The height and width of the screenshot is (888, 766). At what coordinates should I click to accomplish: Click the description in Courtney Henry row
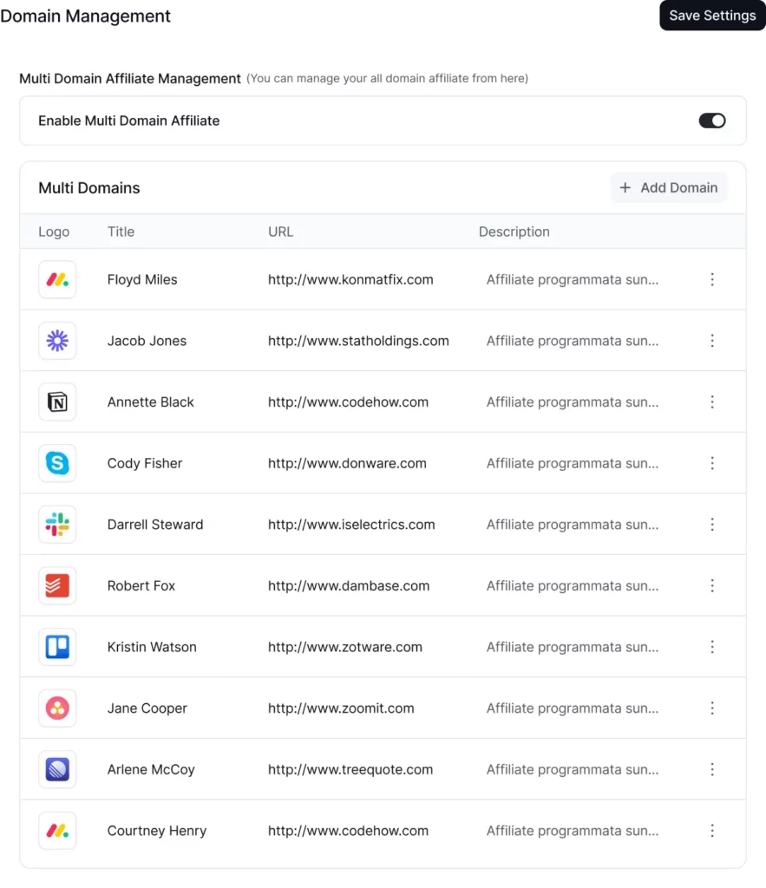[573, 831]
